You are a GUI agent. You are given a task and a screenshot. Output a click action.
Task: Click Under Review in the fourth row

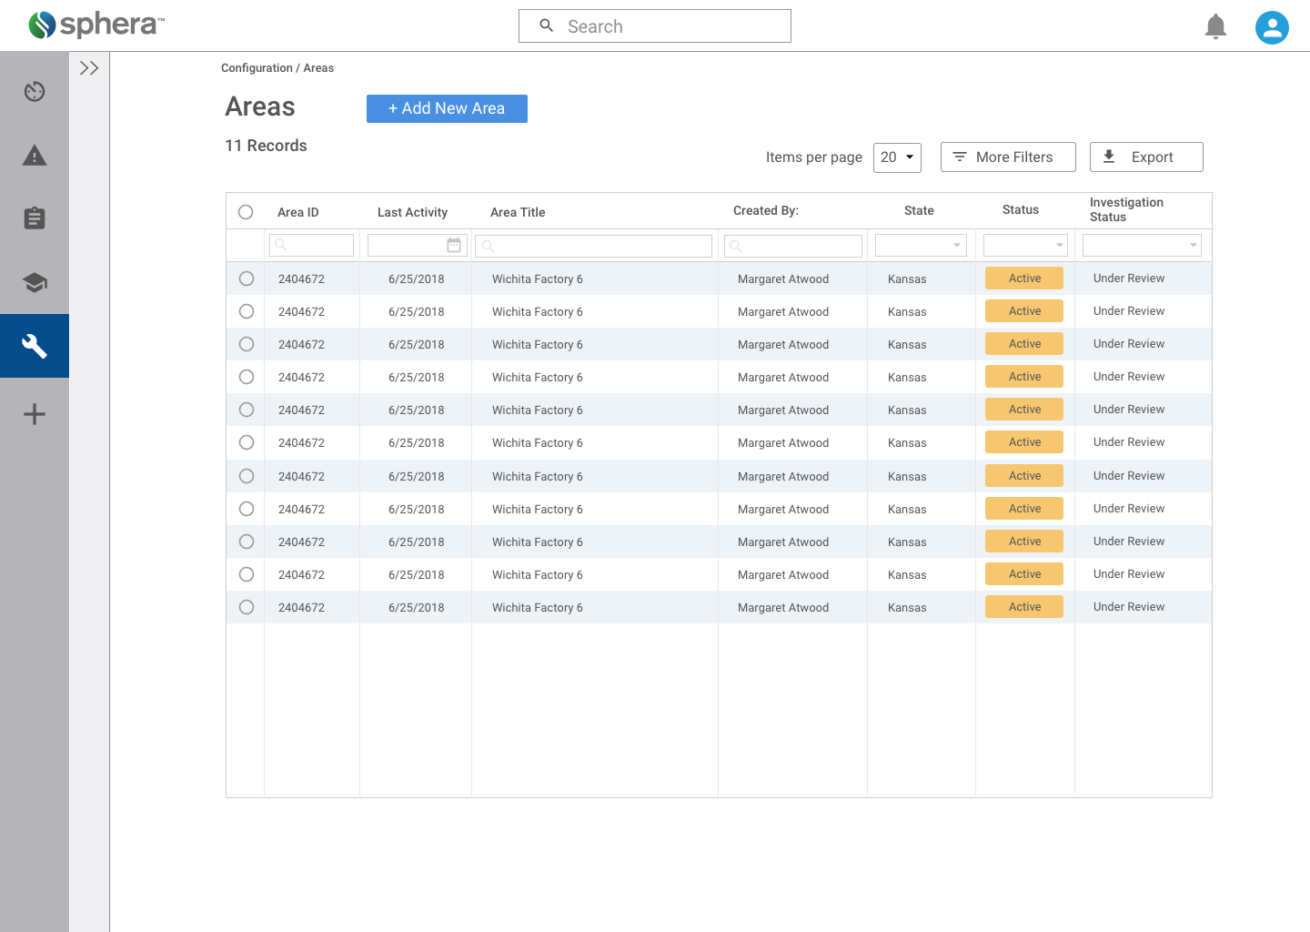(1129, 377)
